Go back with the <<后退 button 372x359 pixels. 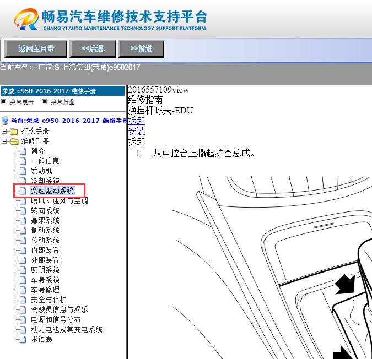(93, 48)
